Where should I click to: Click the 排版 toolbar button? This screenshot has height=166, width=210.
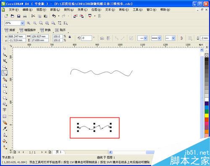10,30
